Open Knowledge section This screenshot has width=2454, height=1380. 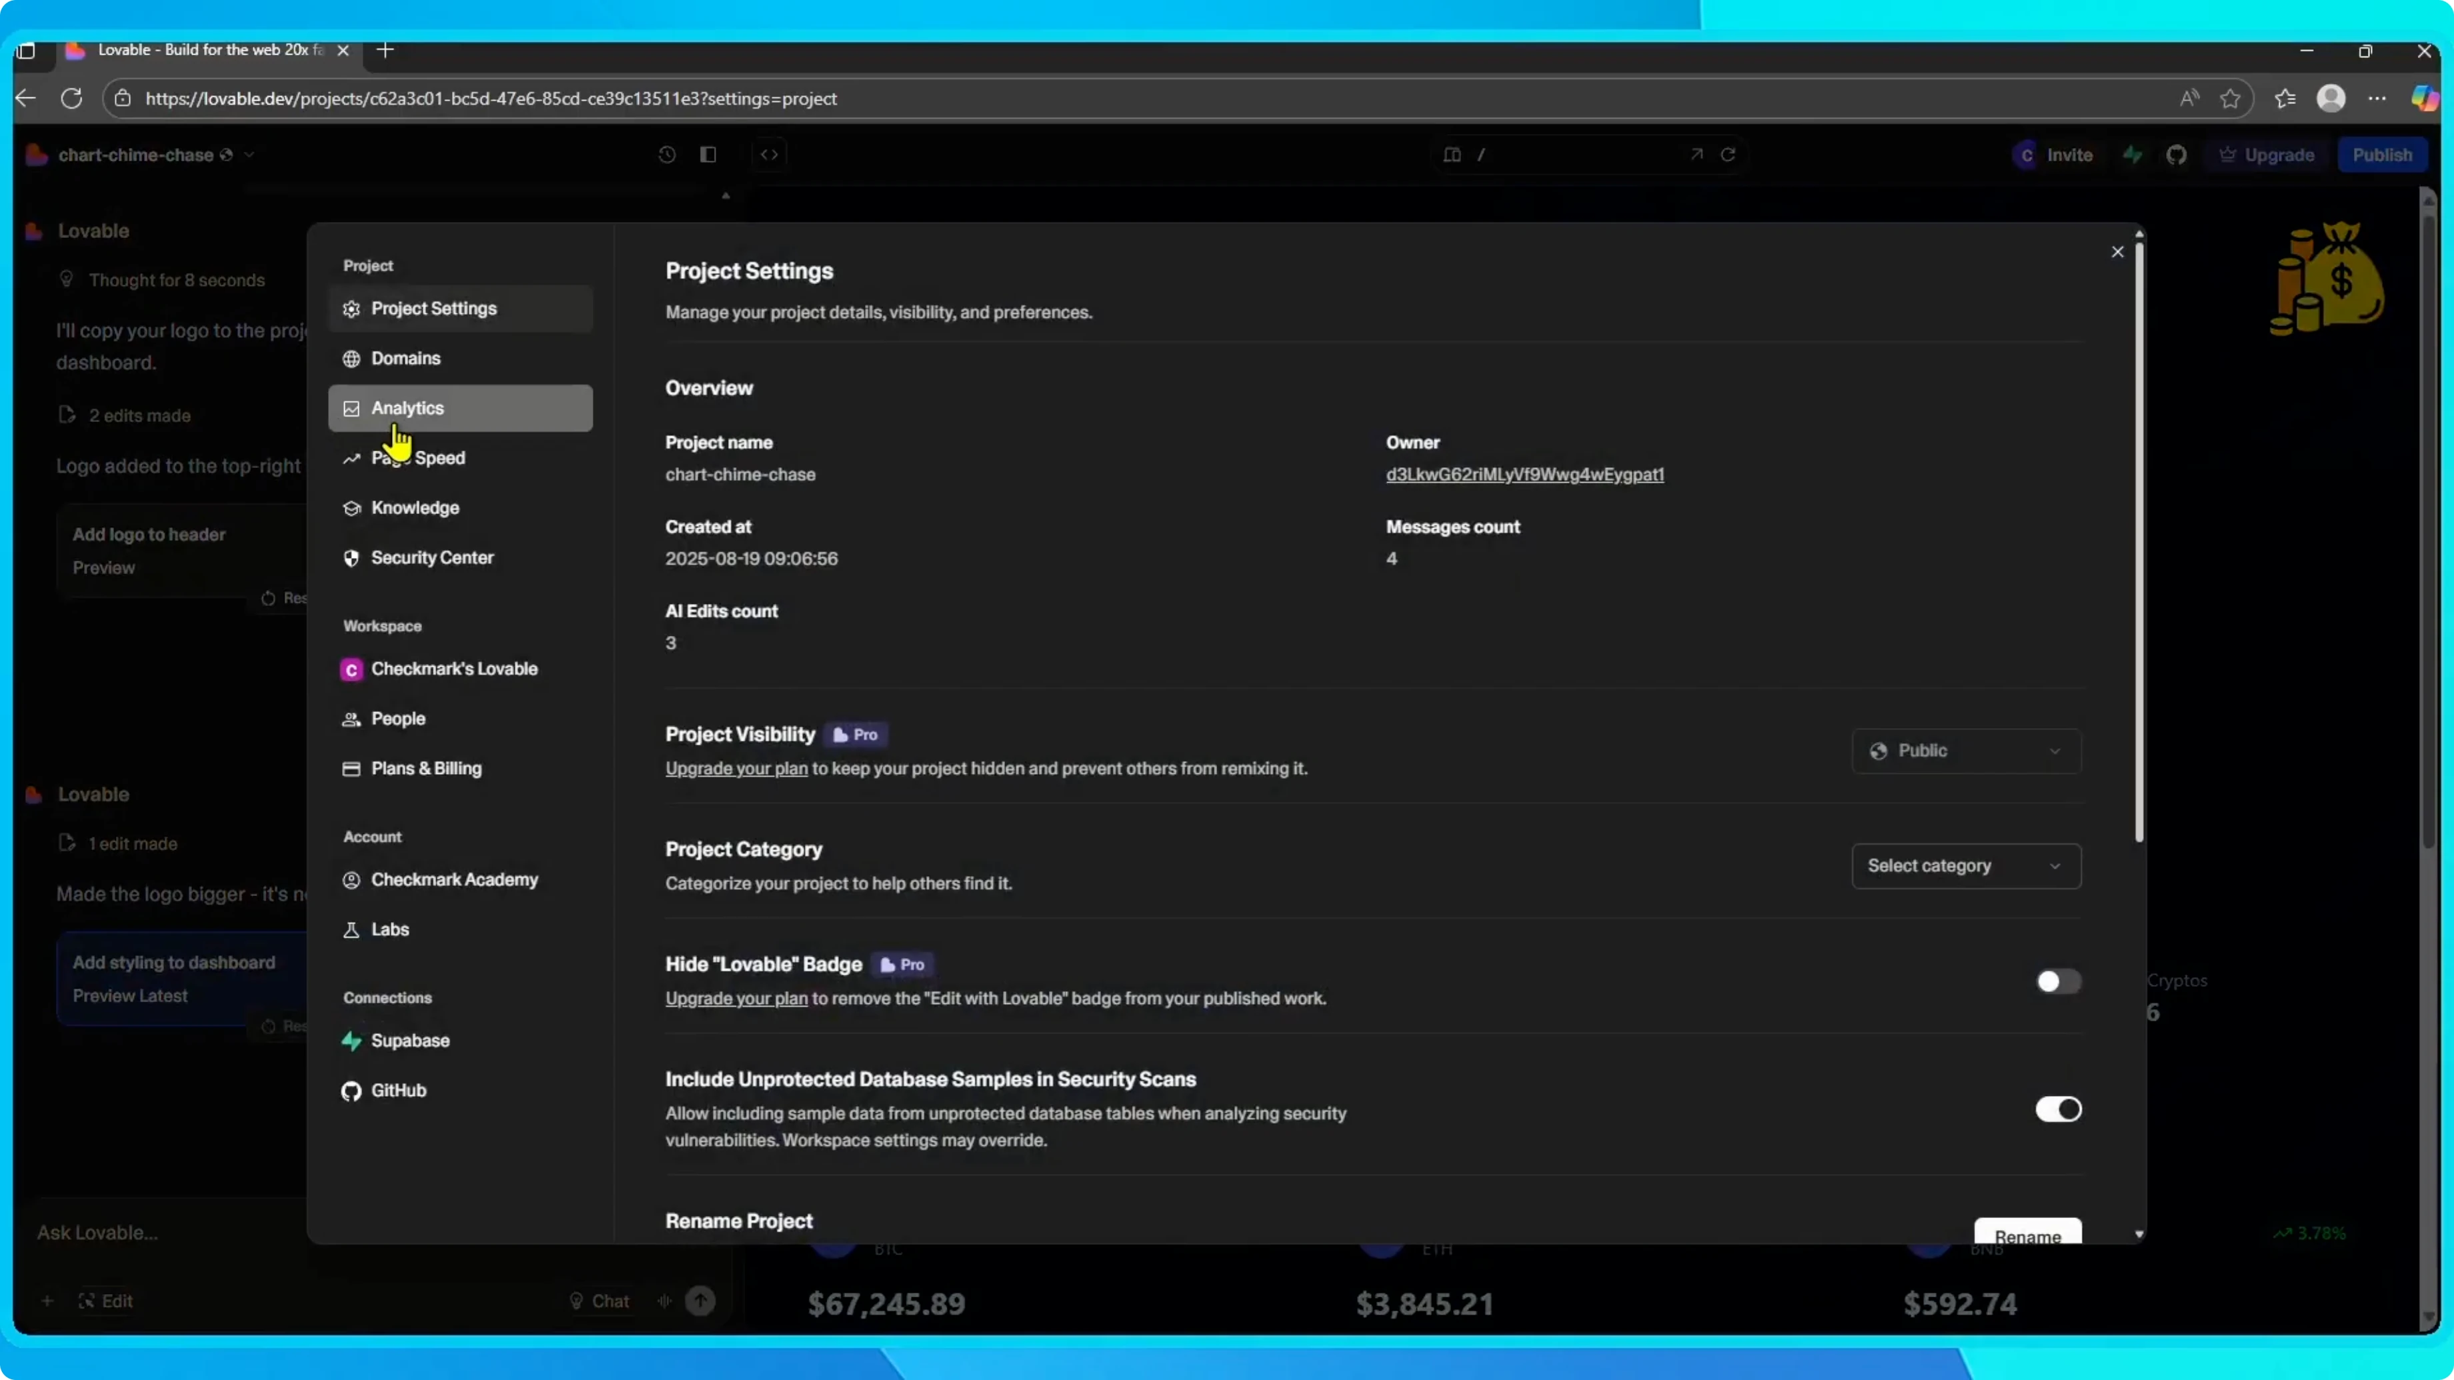coord(460,507)
